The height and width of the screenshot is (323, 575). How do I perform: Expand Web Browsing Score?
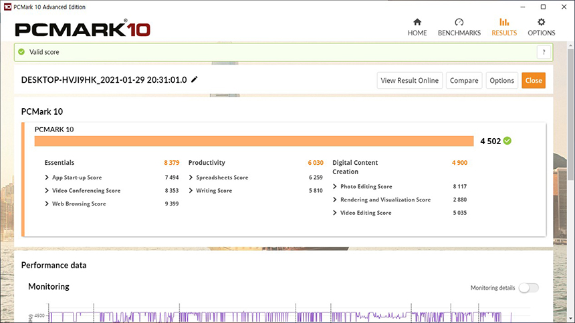pyautogui.click(x=47, y=204)
